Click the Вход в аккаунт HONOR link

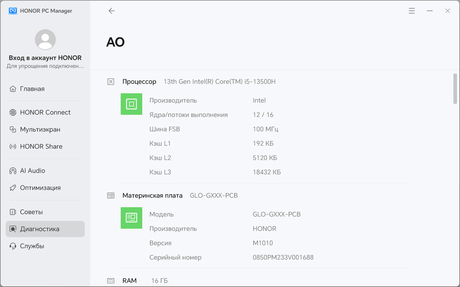45,58
